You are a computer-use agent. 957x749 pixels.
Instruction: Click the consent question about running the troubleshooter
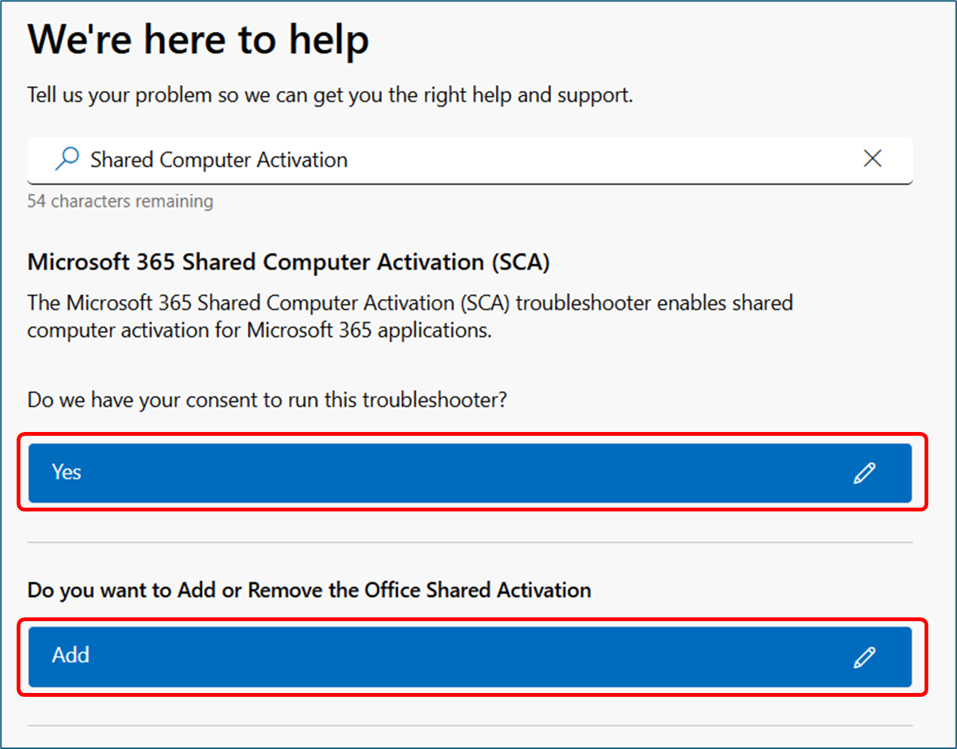point(267,399)
